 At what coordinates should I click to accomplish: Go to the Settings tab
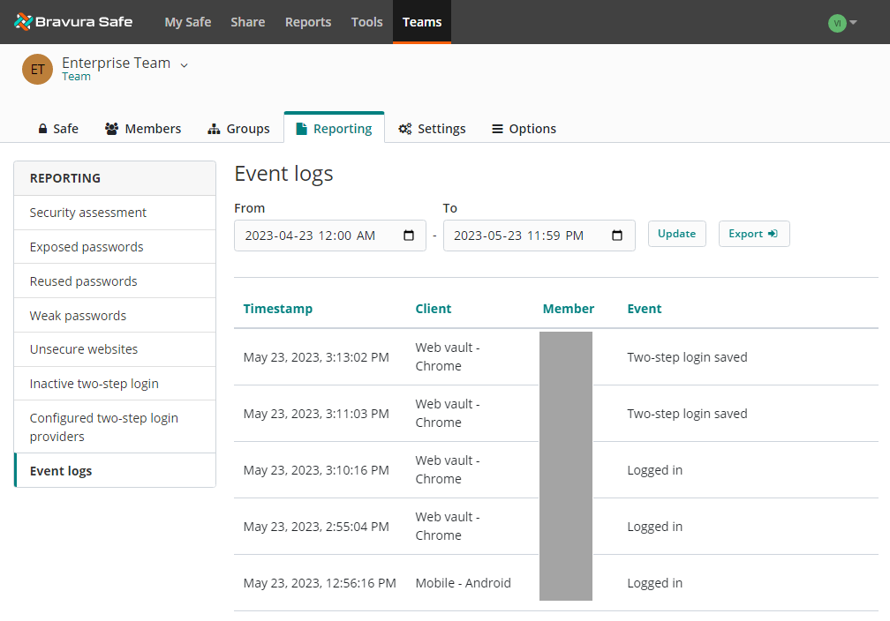[432, 129]
